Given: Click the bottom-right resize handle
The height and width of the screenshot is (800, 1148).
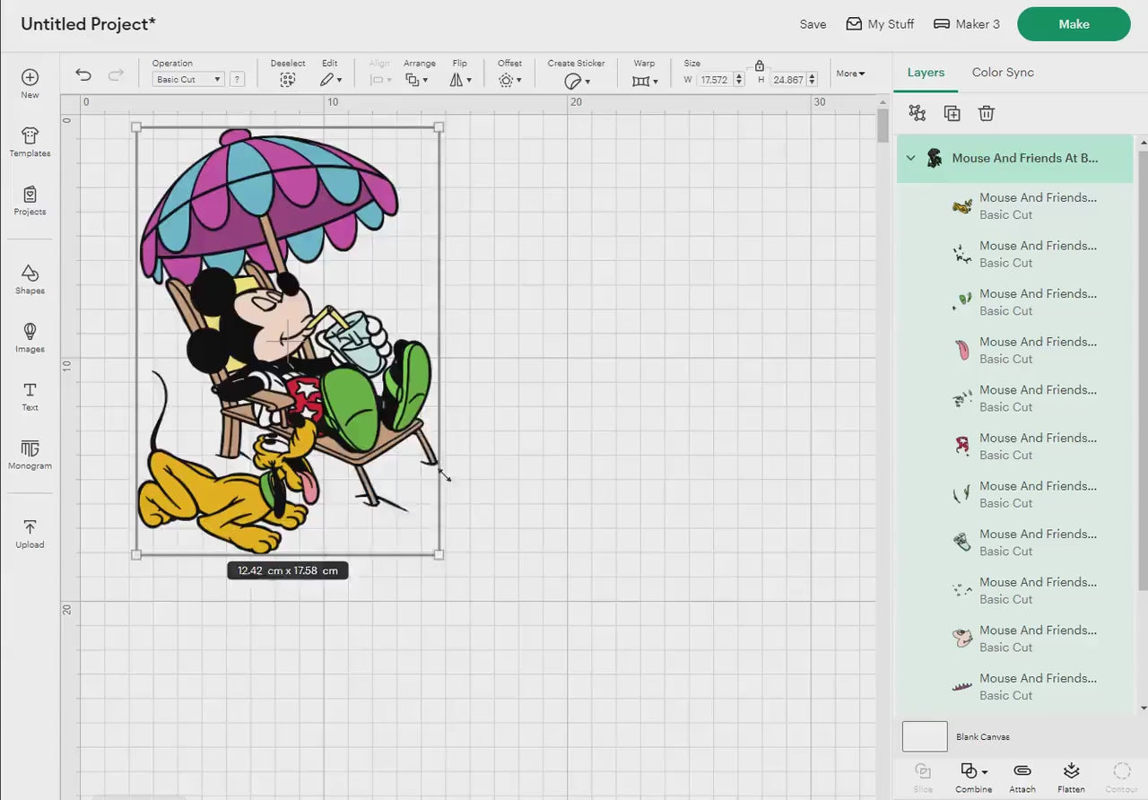Looking at the screenshot, I should point(439,555).
